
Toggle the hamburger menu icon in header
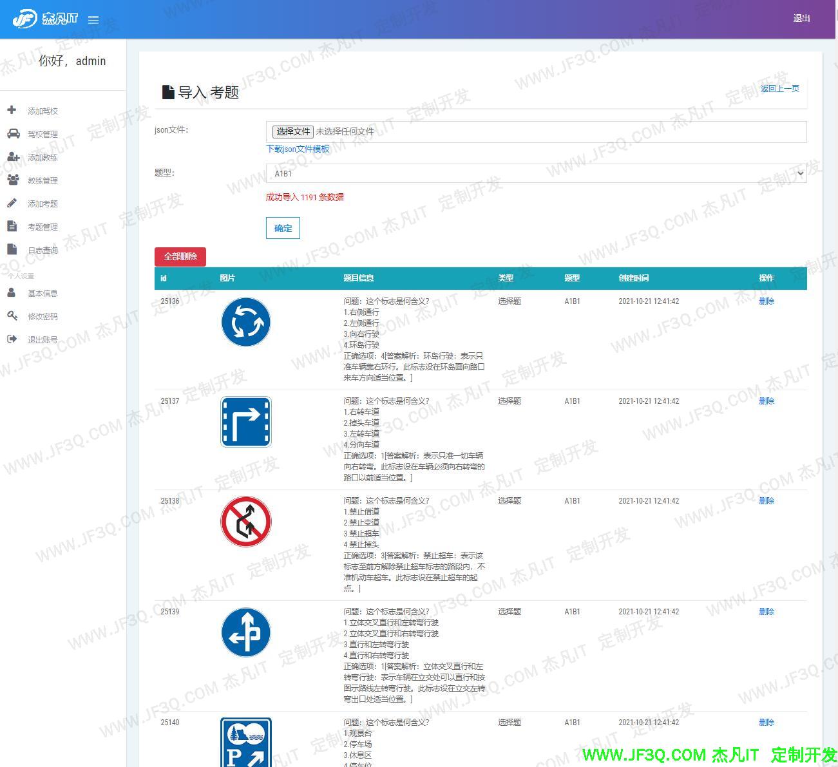(93, 20)
